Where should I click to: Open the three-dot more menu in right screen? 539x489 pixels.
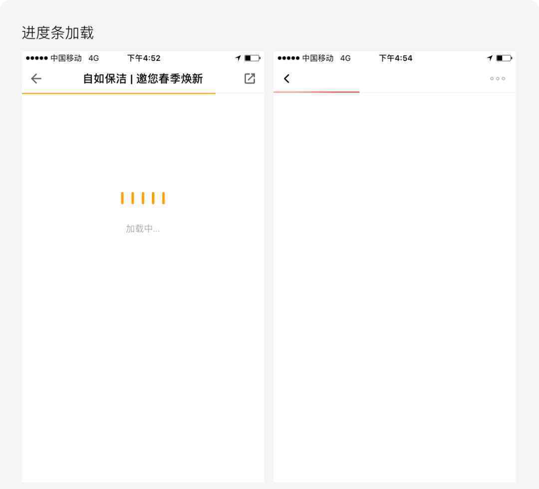498,78
